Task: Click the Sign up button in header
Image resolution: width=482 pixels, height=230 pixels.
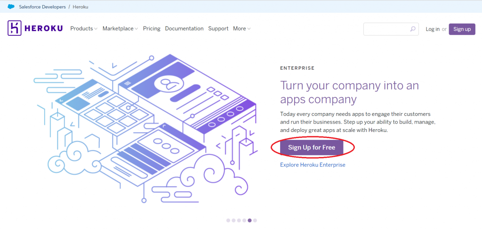Action: [x=462, y=29]
